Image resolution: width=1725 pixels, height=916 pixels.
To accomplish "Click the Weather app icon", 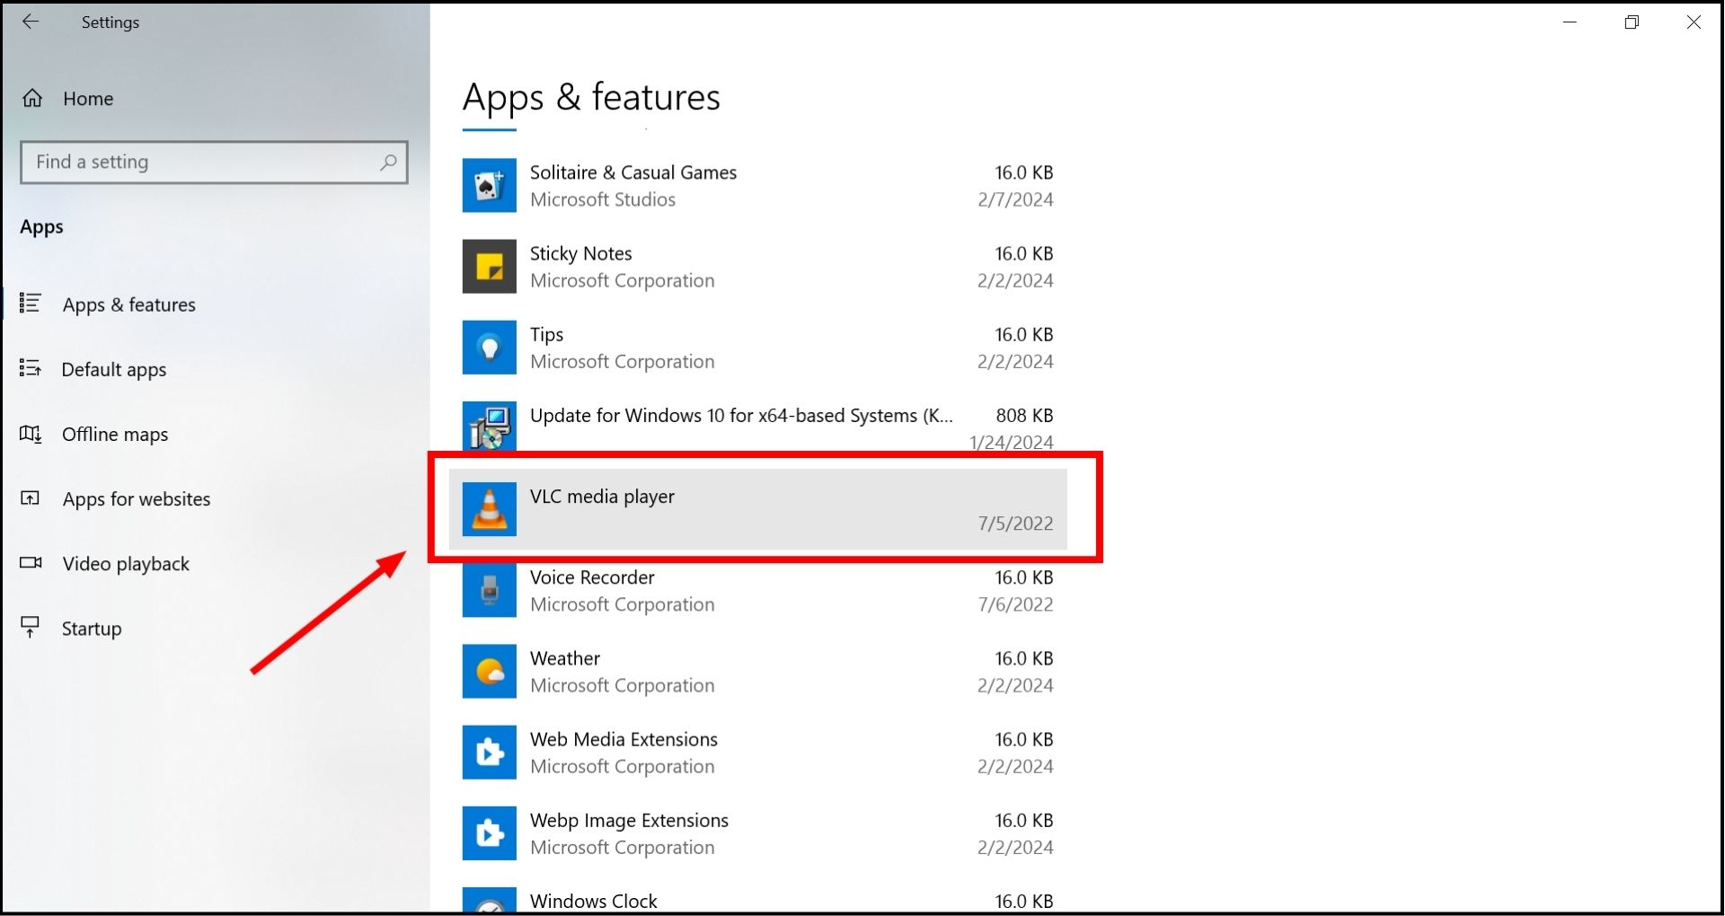I will (x=489, y=671).
